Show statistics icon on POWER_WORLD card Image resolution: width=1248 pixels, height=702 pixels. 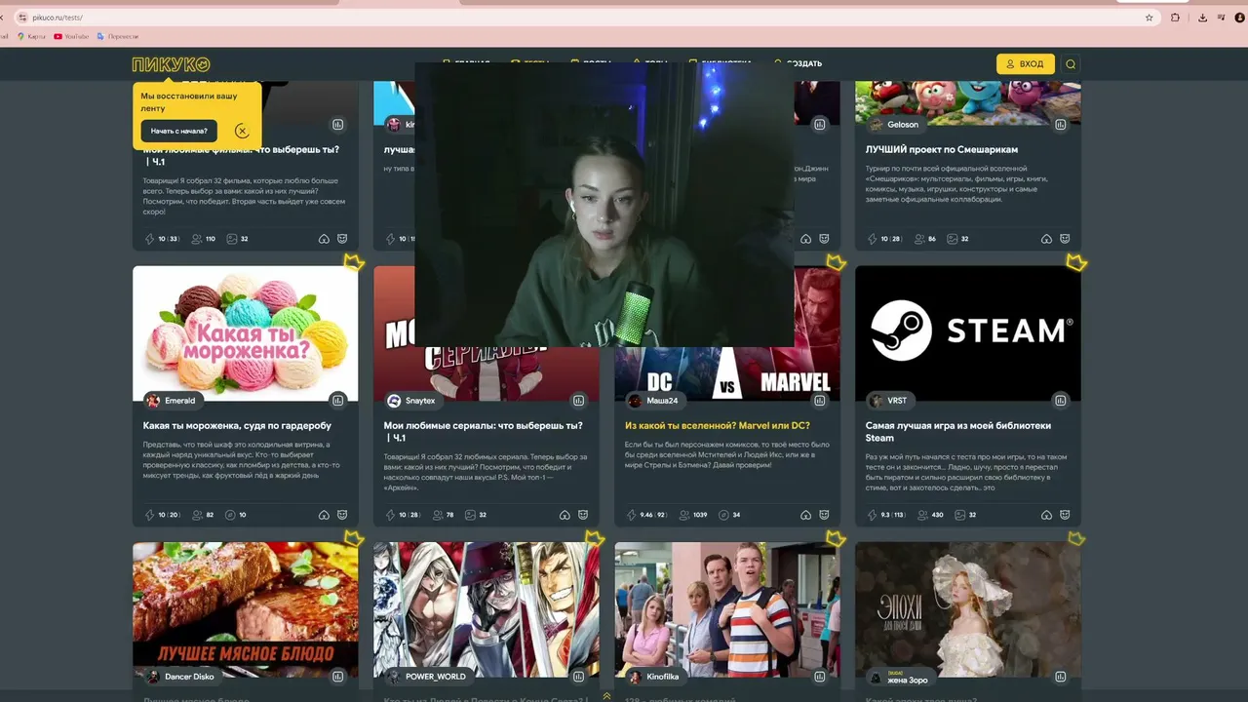pos(578,677)
